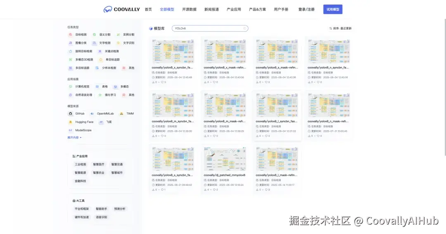The width and height of the screenshot is (446, 234).
Task: Go to 首页 in the navigation bar
Action: [148, 9]
